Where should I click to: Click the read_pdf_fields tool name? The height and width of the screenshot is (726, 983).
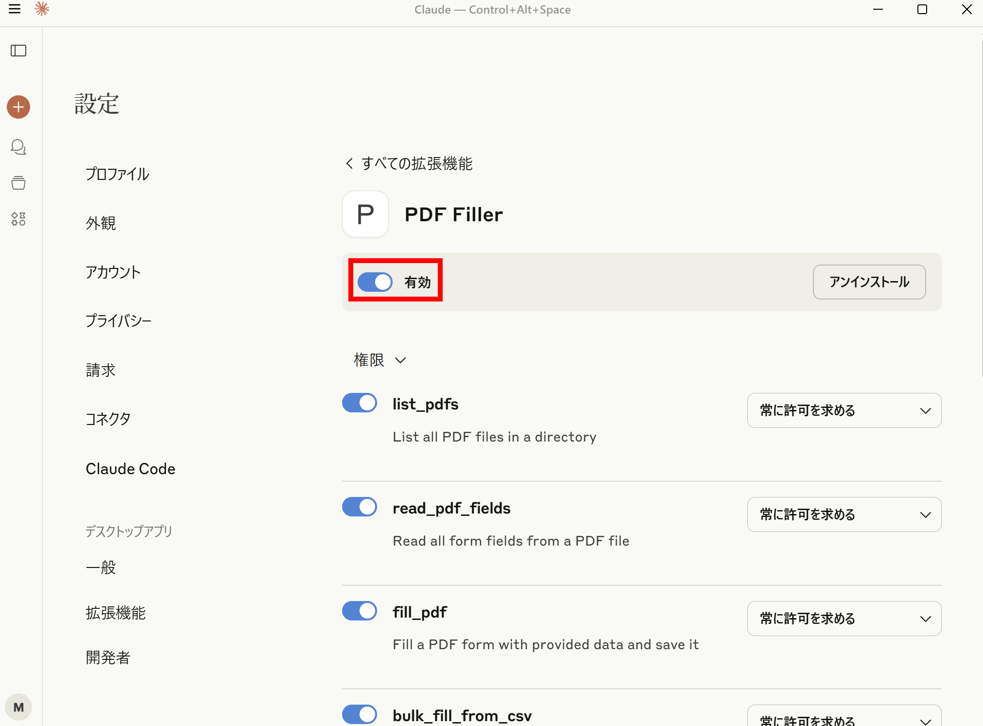click(x=451, y=508)
